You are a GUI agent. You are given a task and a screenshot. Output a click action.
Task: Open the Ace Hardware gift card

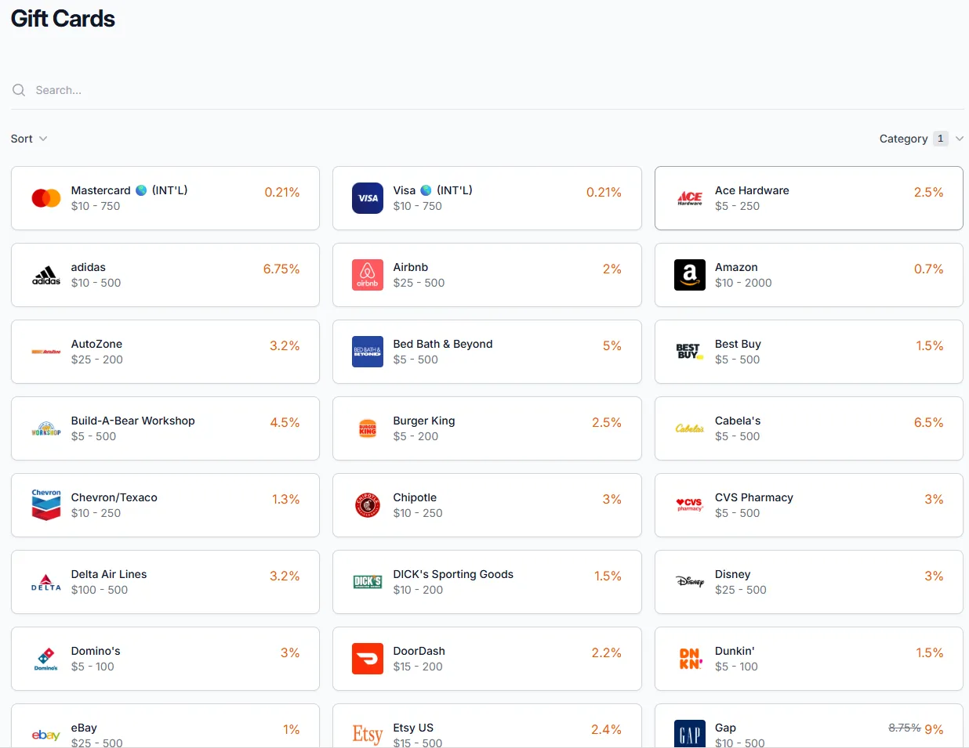[x=808, y=198]
